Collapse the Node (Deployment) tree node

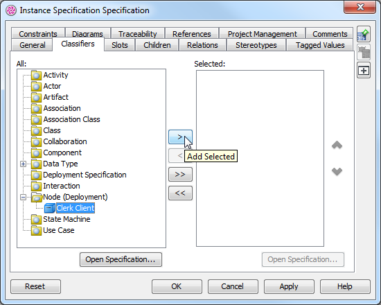[x=23, y=198]
